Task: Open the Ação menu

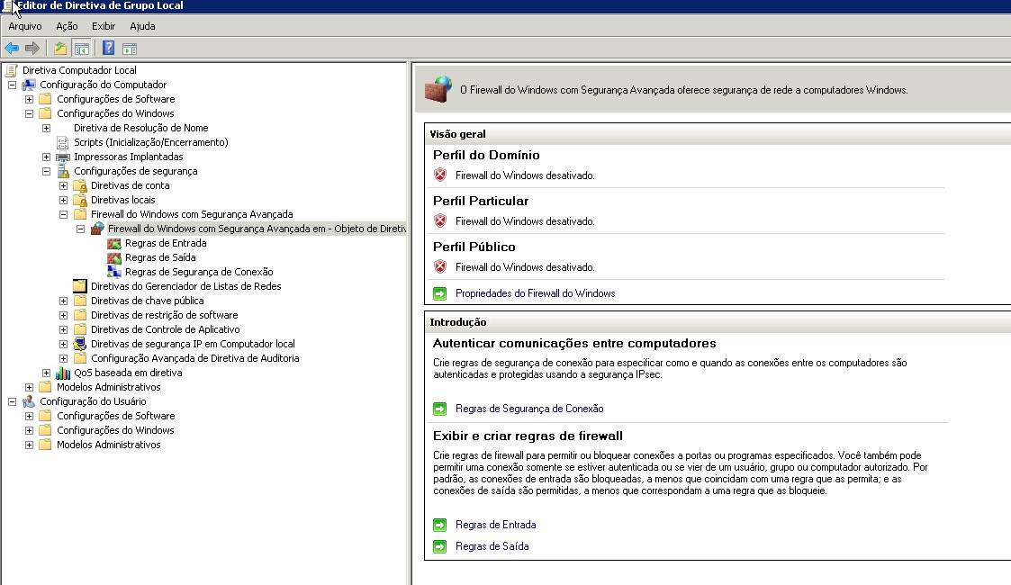Action: (x=67, y=26)
